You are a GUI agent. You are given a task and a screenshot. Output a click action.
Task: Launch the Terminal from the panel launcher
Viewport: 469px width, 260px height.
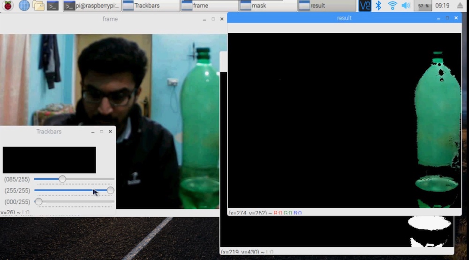click(x=53, y=5)
